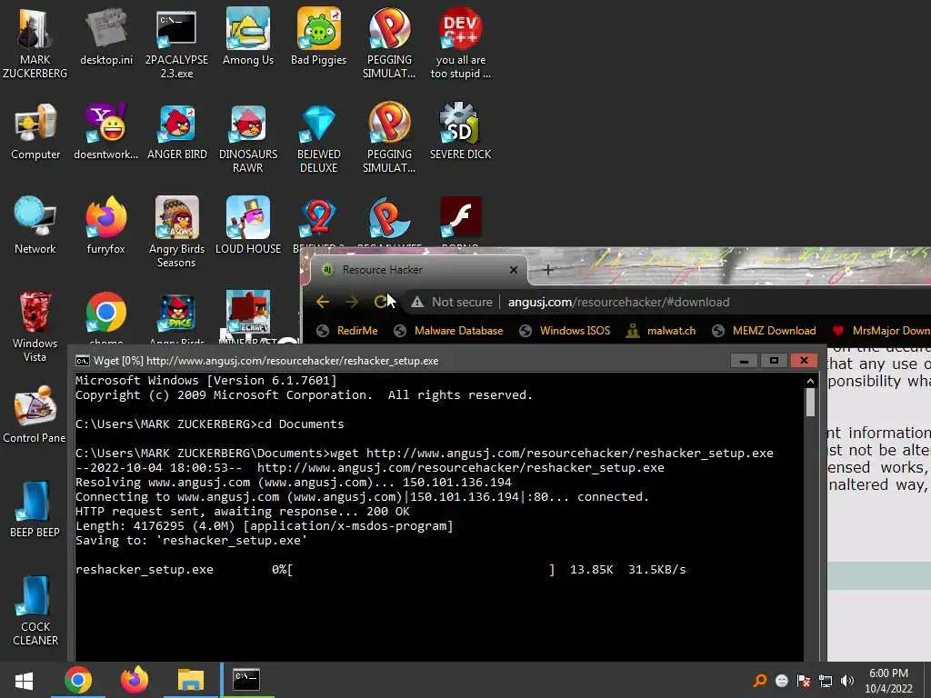Click the orange search tray icon
Viewport: 931px width, 698px height.
click(759, 681)
